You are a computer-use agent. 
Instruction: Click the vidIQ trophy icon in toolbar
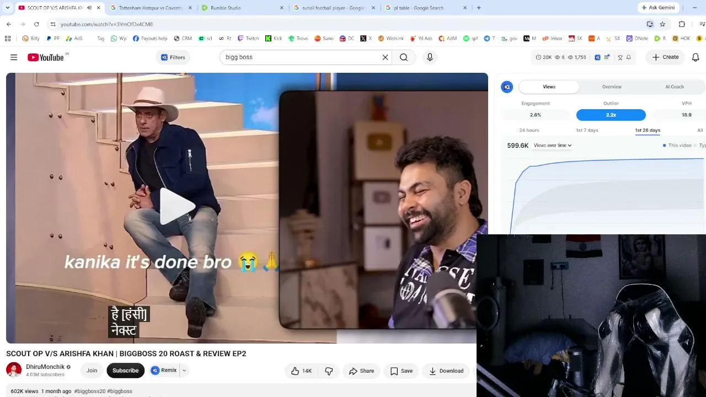(x=620, y=57)
